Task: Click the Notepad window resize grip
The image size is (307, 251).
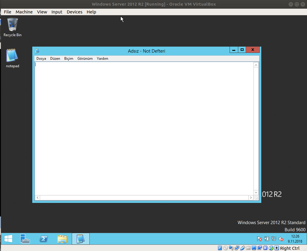Action: 256,198
